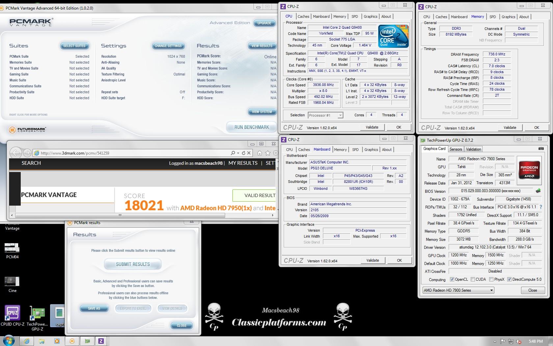This screenshot has height=346, width=553.
Task: Click Close button in GPU-Z
Action: (533, 290)
